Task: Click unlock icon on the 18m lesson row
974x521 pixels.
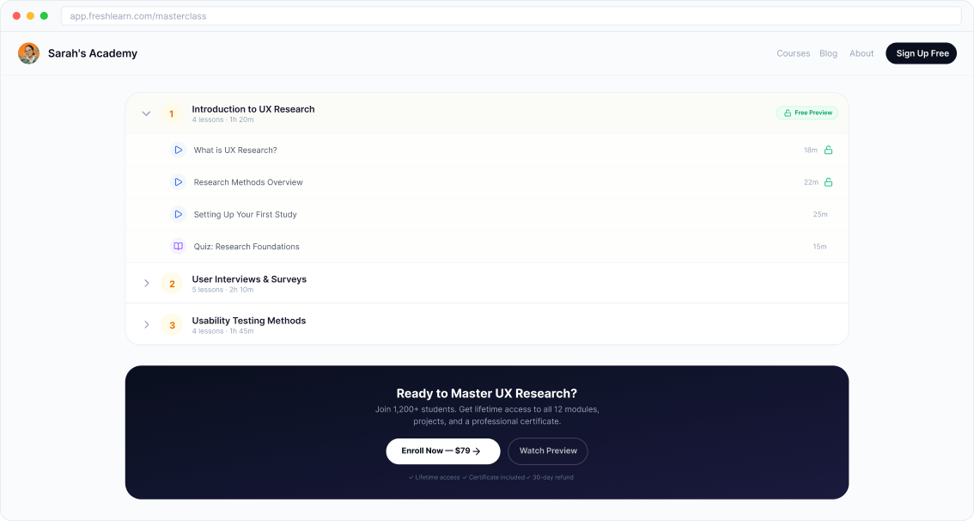Action: pos(829,150)
